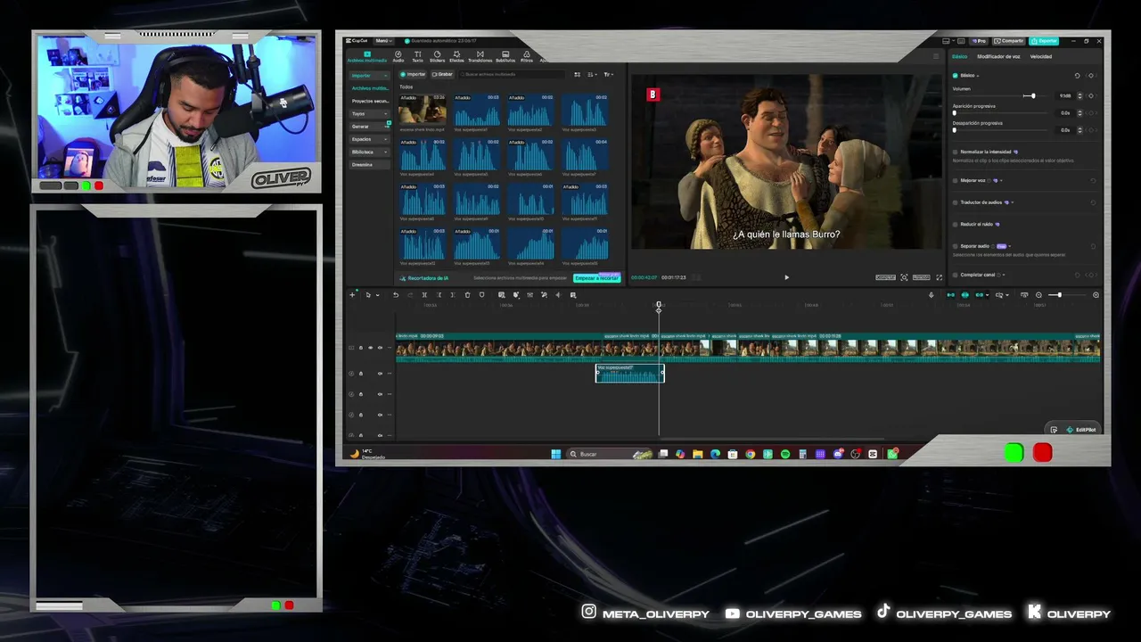The image size is (1141, 642).
Task: Open Google Chrome from the taskbar
Action: click(x=751, y=454)
